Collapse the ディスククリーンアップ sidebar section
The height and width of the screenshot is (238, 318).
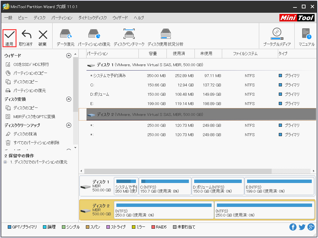click(x=69, y=125)
